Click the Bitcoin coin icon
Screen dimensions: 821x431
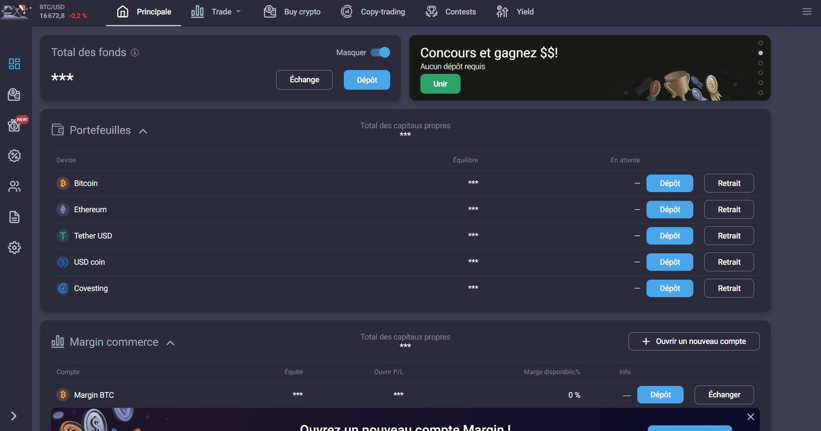pyautogui.click(x=63, y=183)
